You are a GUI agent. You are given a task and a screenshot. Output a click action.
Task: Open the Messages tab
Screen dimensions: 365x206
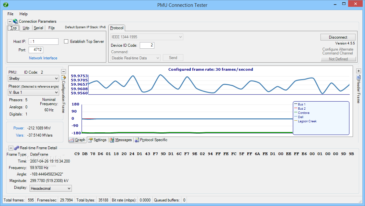click(121, 140)
